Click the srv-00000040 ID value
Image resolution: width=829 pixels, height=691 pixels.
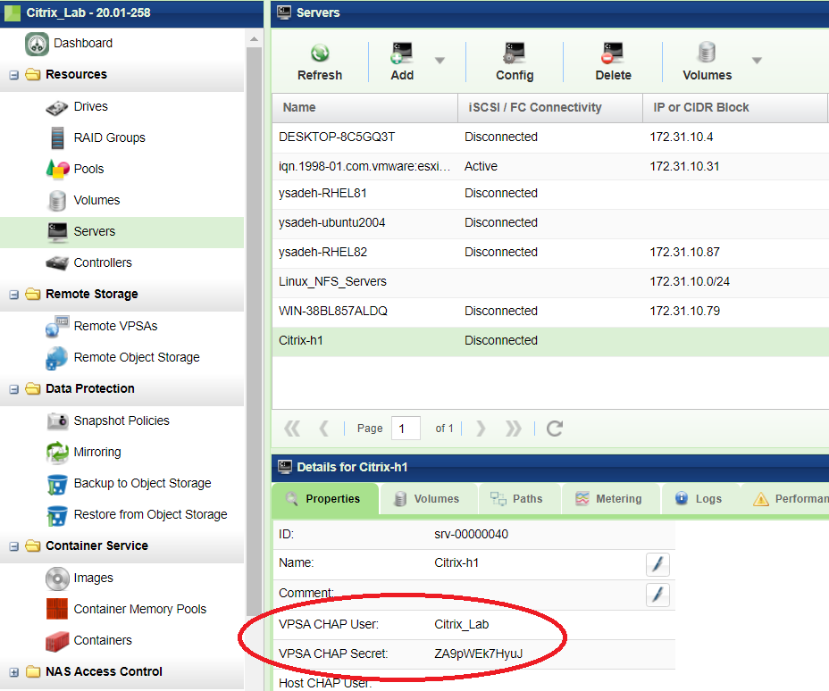pos(471,535)
